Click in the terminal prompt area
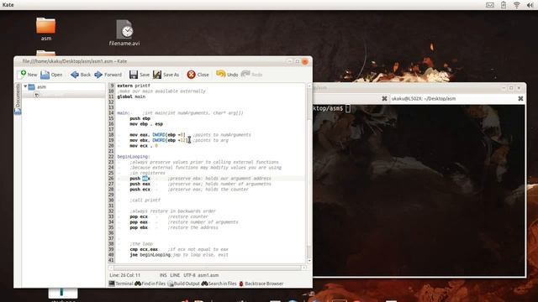 click(348, 108)
